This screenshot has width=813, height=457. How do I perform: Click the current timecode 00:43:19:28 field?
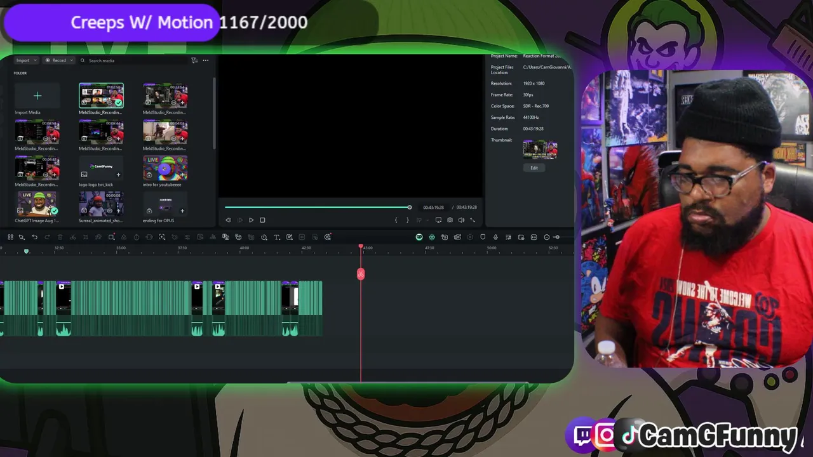434,208
